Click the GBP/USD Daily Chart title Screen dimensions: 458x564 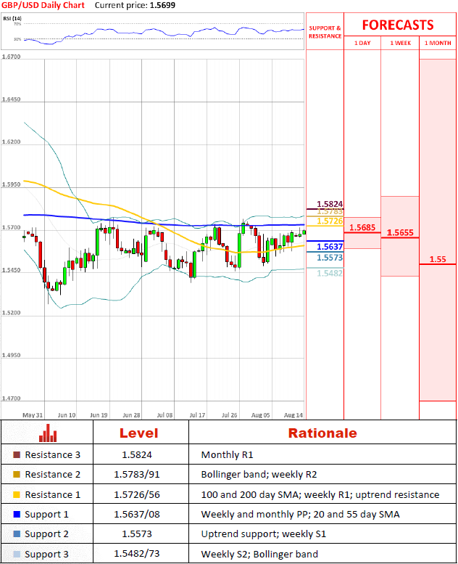point(43,5)
